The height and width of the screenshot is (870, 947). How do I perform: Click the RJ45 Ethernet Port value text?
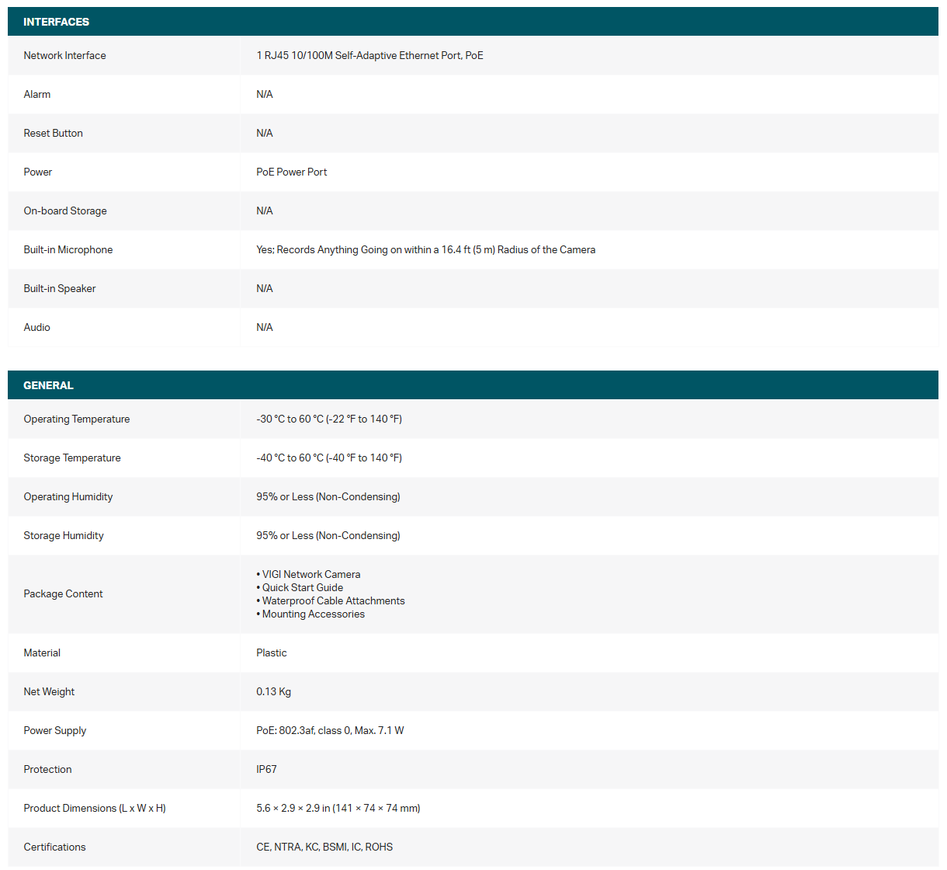point(369,55)
